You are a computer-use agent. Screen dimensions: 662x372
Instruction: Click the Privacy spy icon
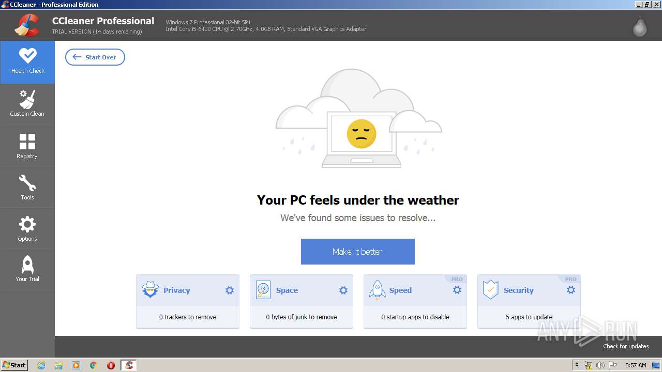[150, 290]
